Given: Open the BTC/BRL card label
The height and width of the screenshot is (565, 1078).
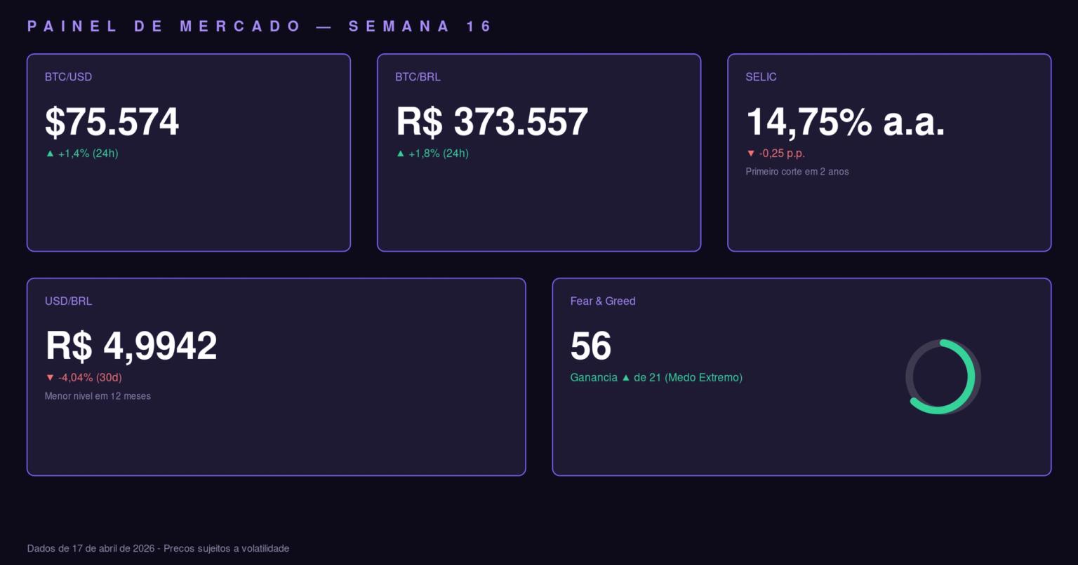Looking at the screenshot, I should tap(418, 77).
